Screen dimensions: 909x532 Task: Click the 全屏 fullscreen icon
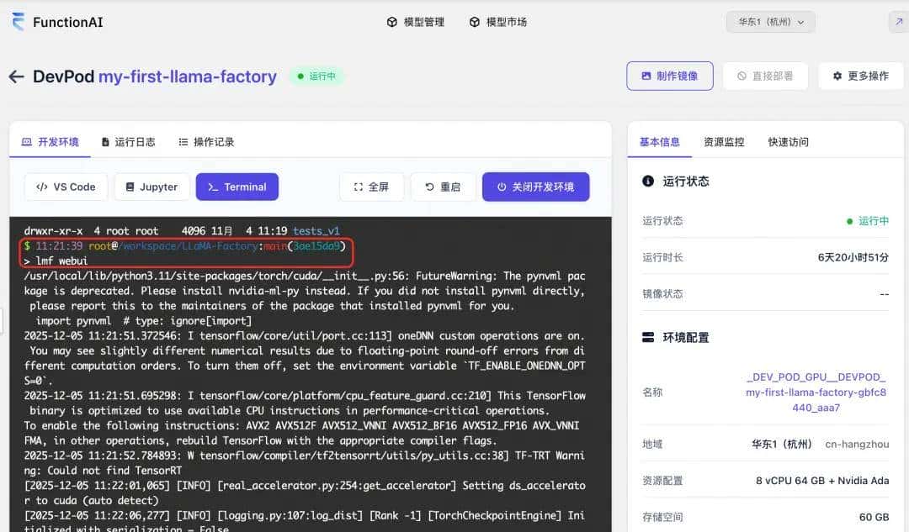(358, 187)
